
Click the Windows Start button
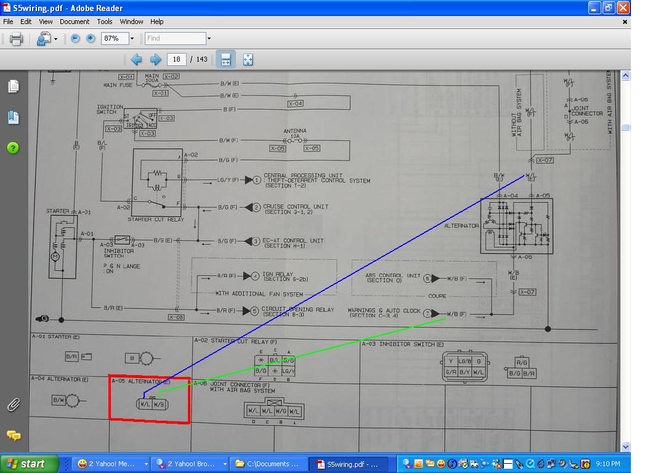point(29,464)
